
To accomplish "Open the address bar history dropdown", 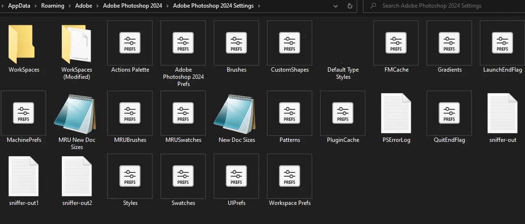I will pos(336,6).
